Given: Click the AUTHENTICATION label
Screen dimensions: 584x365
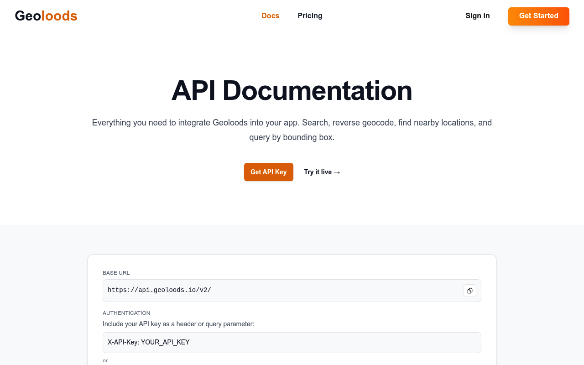Looking at the screenshot, I should pyautogui.click(x=126, y=313).
